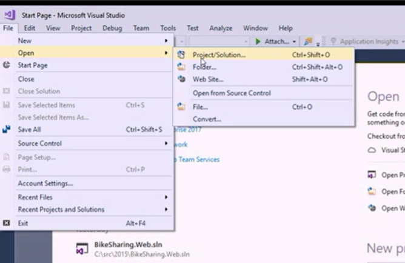Image resolution: width=405 pixels, height=263 pixels.
Task: Select Open from Source Control
Action: 232,93
